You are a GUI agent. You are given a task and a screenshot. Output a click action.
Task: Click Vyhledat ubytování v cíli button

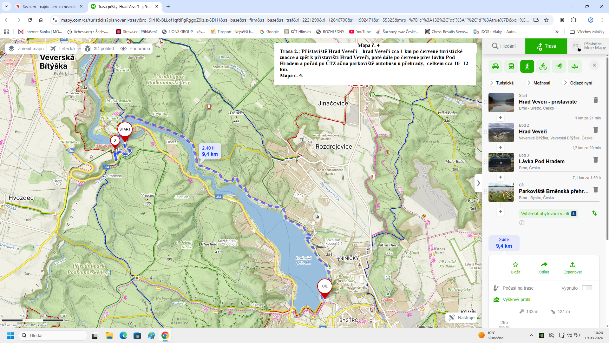(x=548, y=214)
